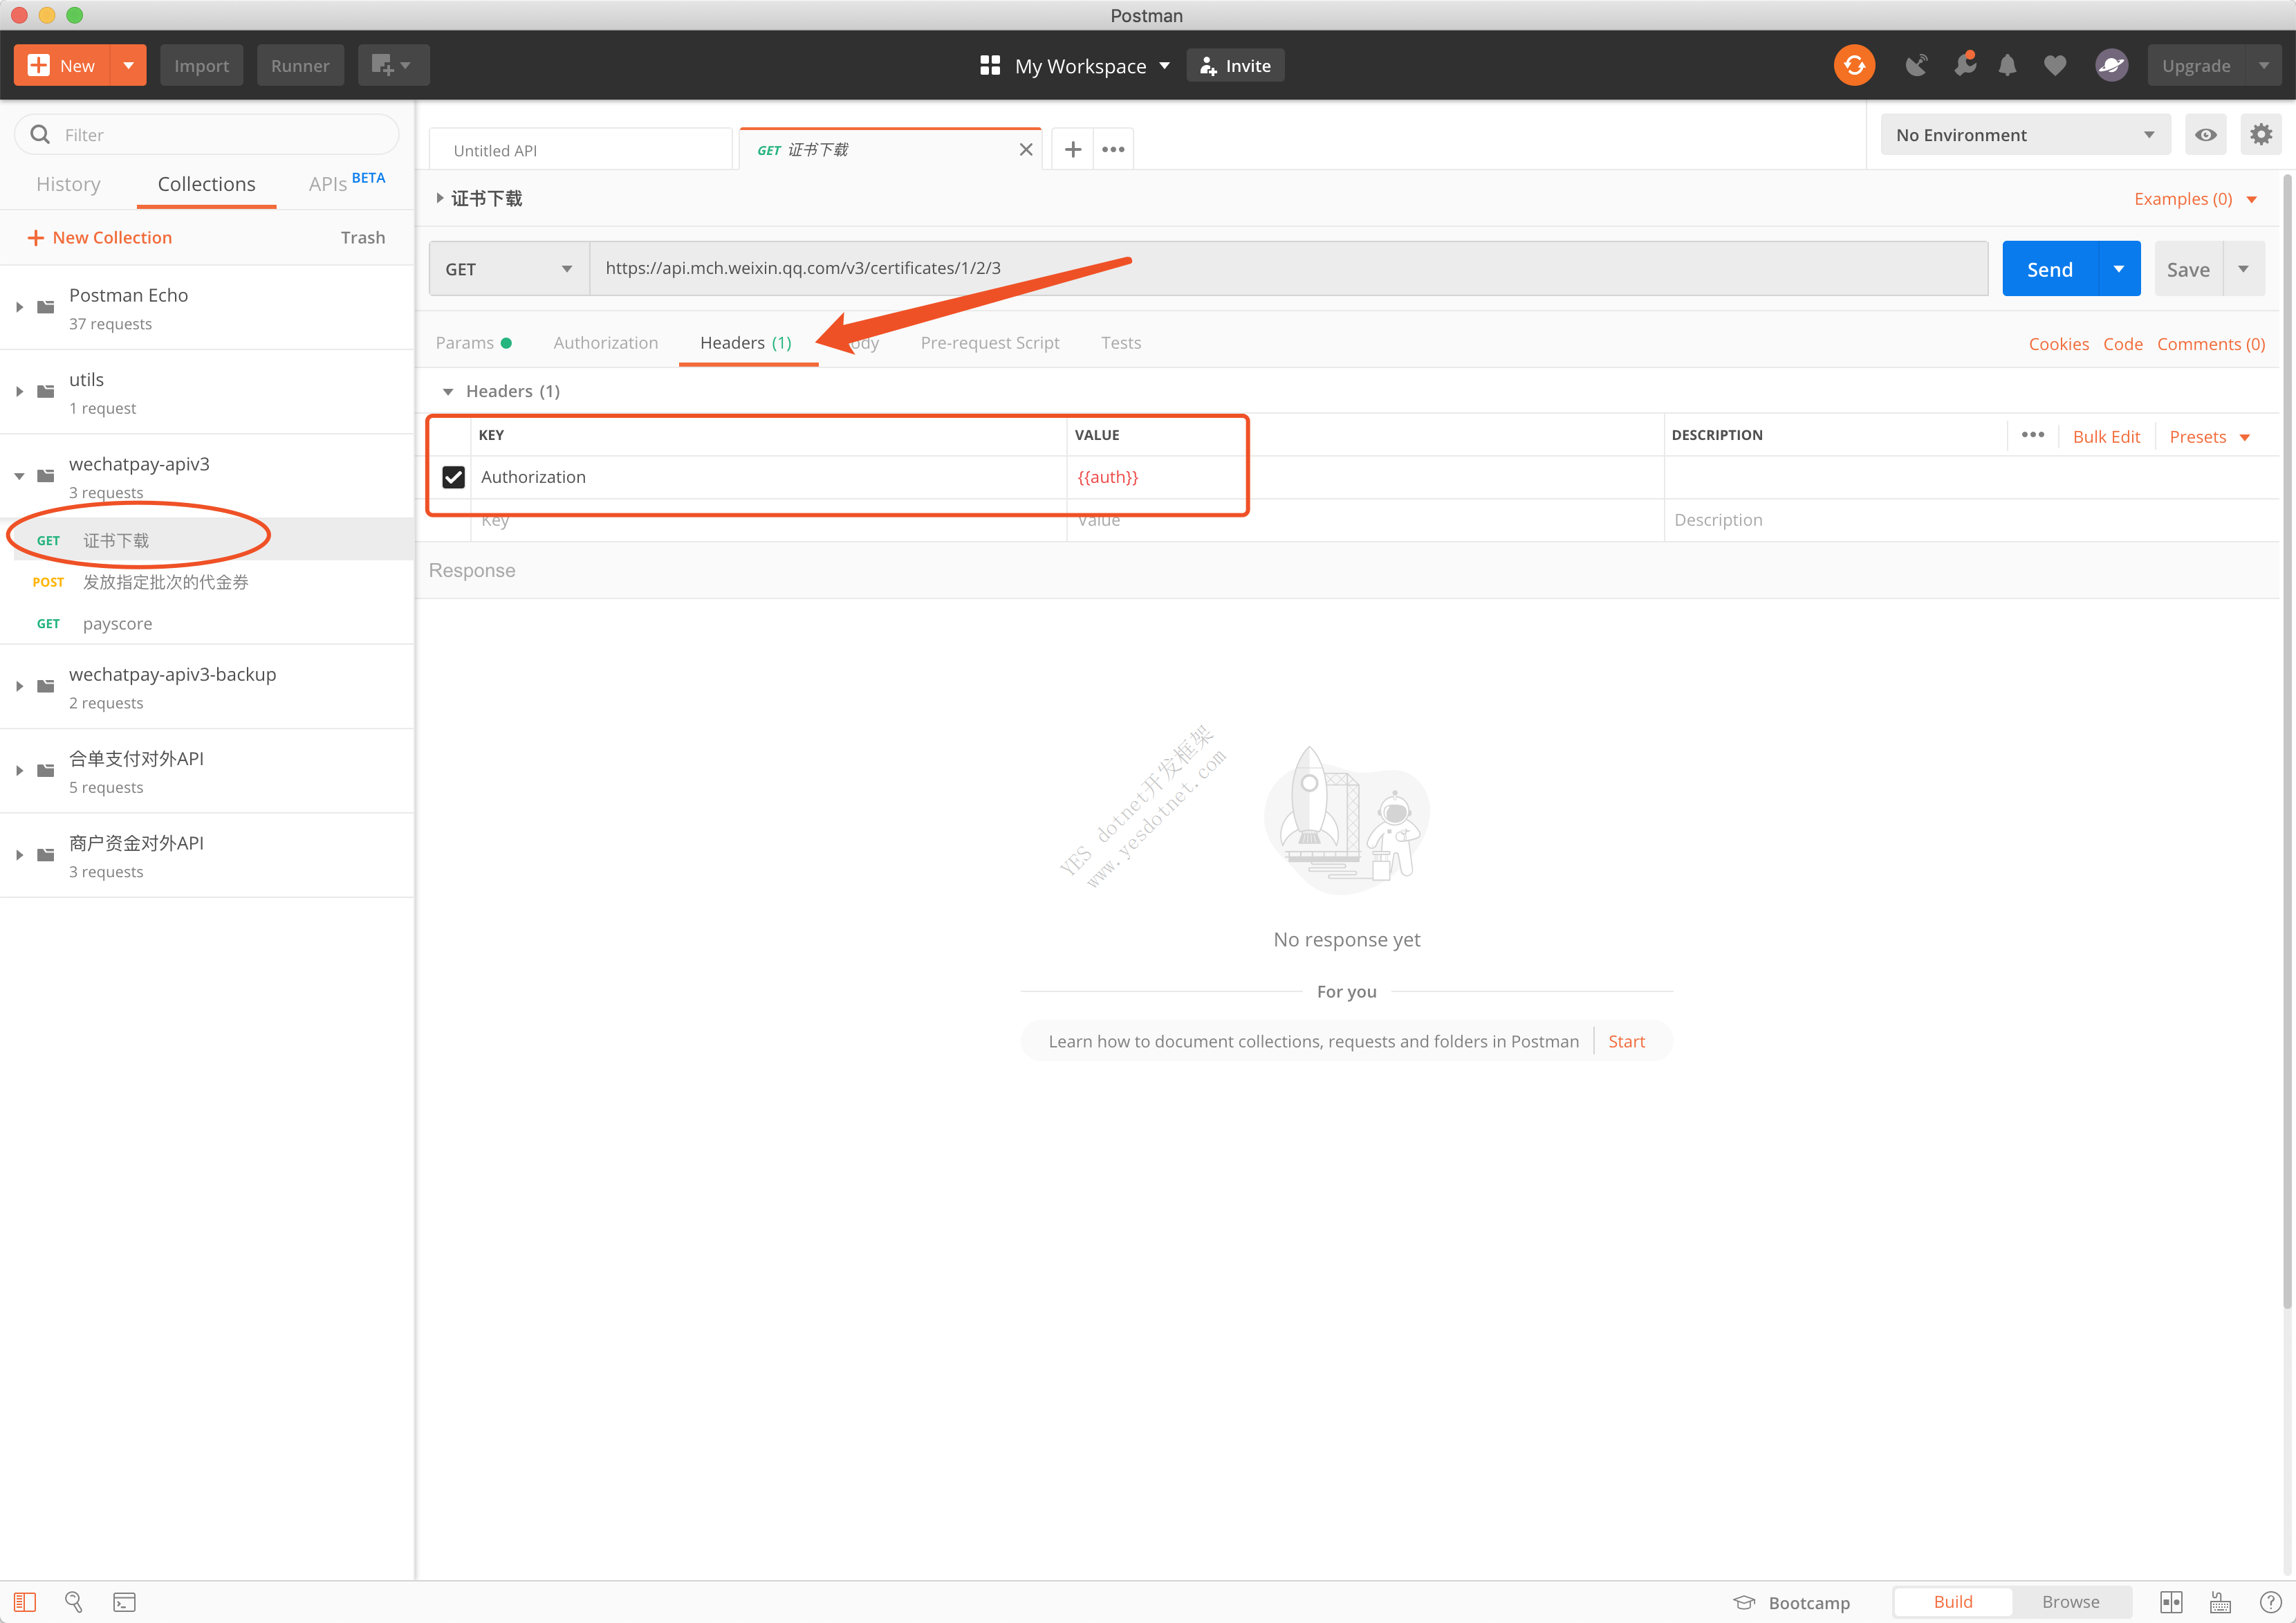Click the Code link
The height and width of the screenshot is (1623, 2296).
tap(2122, 345)
